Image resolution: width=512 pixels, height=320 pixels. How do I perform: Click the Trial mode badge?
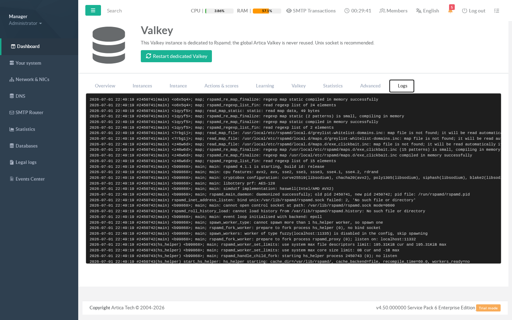pyautogui.click(x=488, y=308)
